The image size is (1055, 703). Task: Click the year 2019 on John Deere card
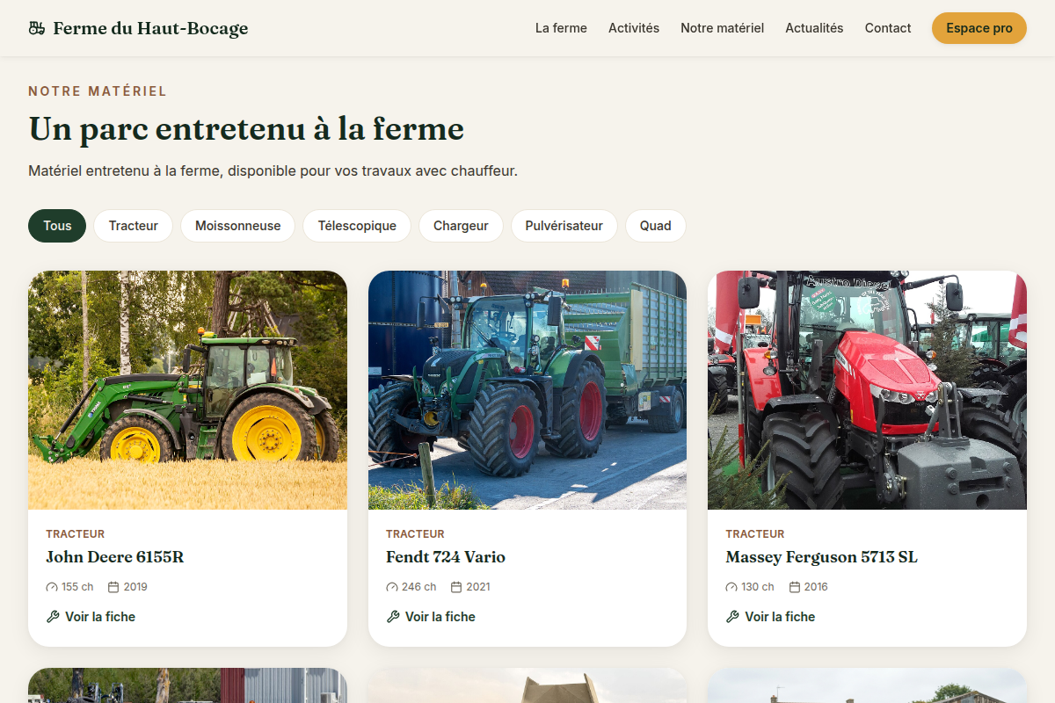point(135,587)
